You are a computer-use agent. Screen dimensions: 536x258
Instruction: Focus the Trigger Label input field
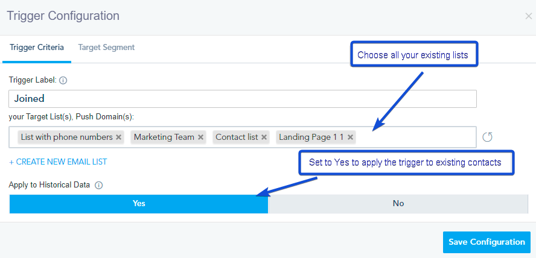pos(243,99)
